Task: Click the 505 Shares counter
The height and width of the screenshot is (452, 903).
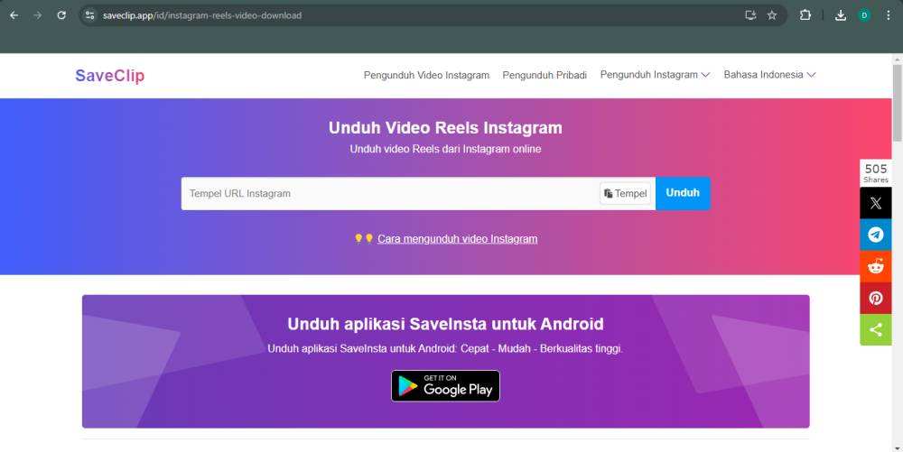Action: 875,173
